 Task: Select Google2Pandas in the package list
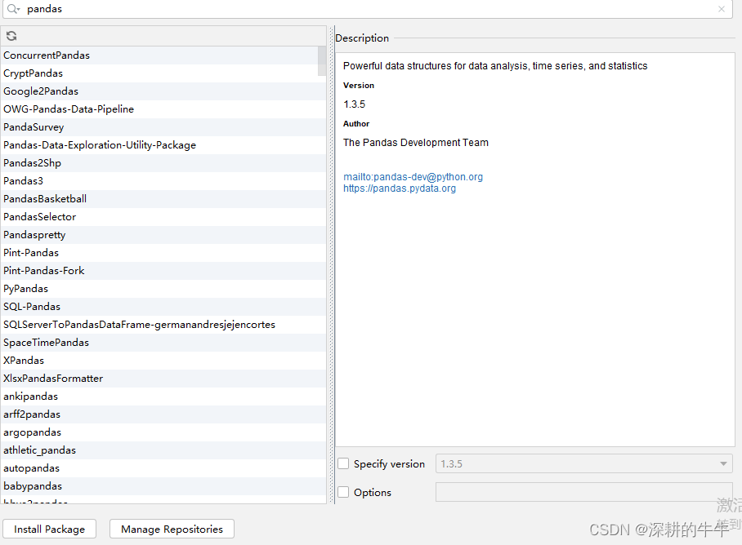[163, 91]
